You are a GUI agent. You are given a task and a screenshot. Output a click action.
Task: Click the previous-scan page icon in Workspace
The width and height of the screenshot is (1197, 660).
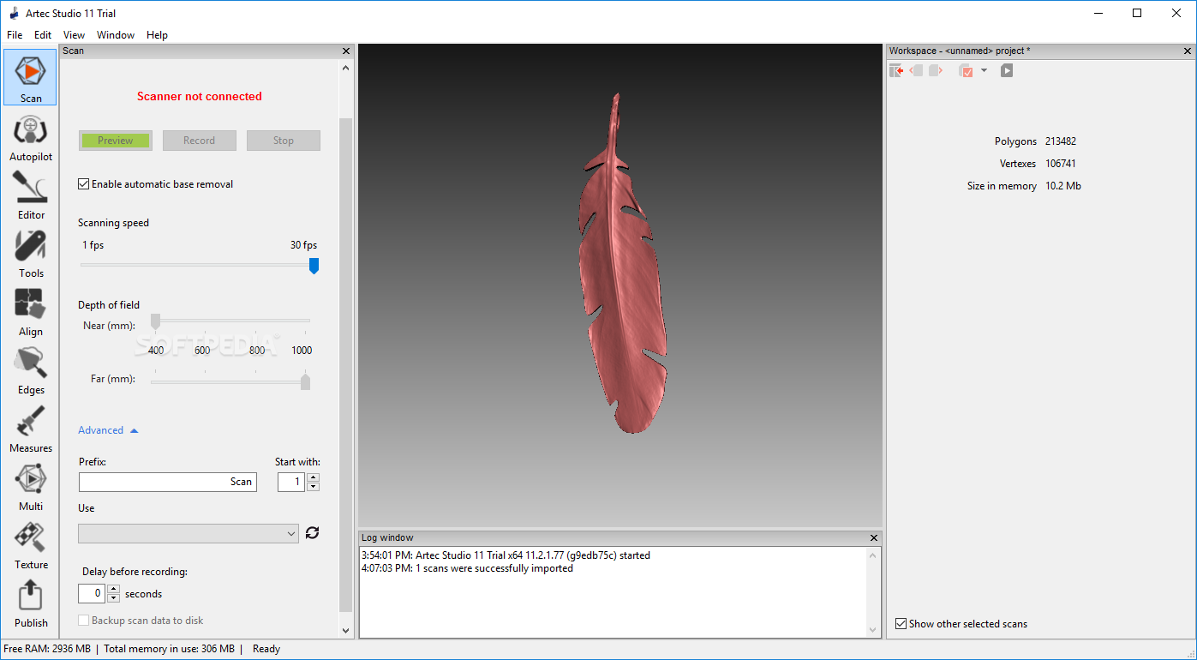(x=916, y=70)
